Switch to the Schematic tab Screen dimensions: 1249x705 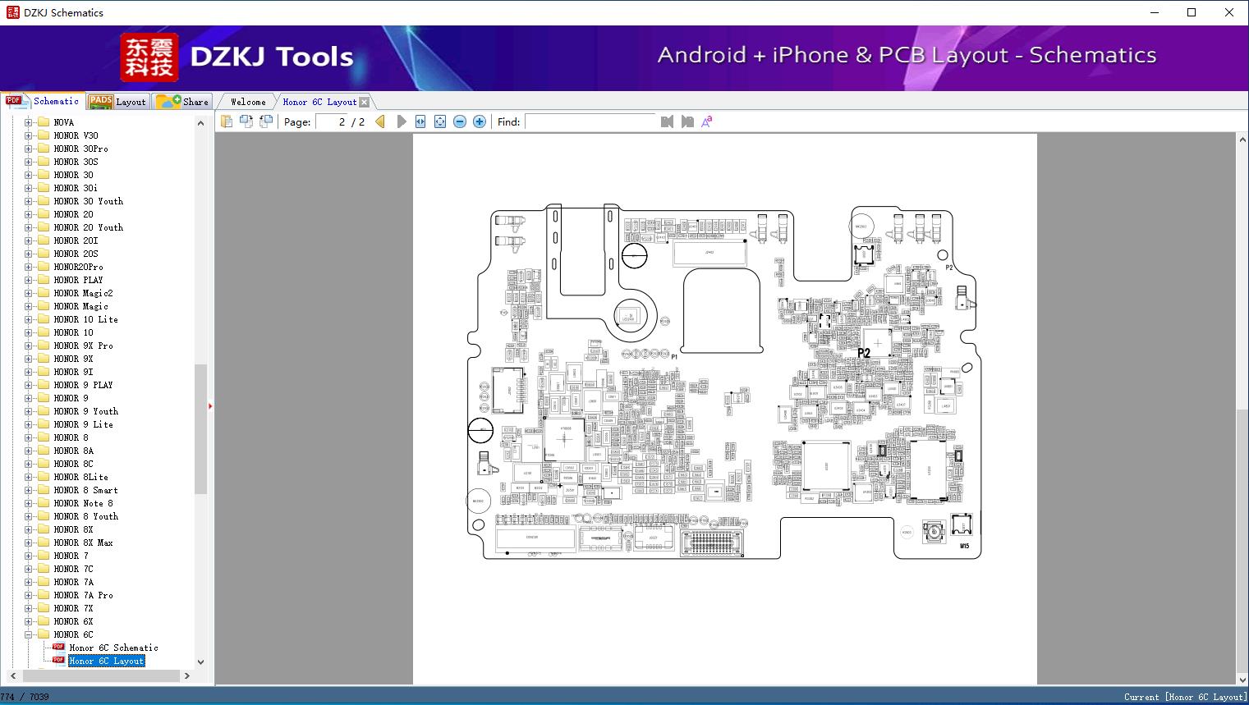(x=43, y=101)
